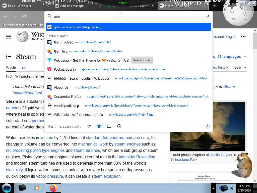Open electricity link

(14, 170)
